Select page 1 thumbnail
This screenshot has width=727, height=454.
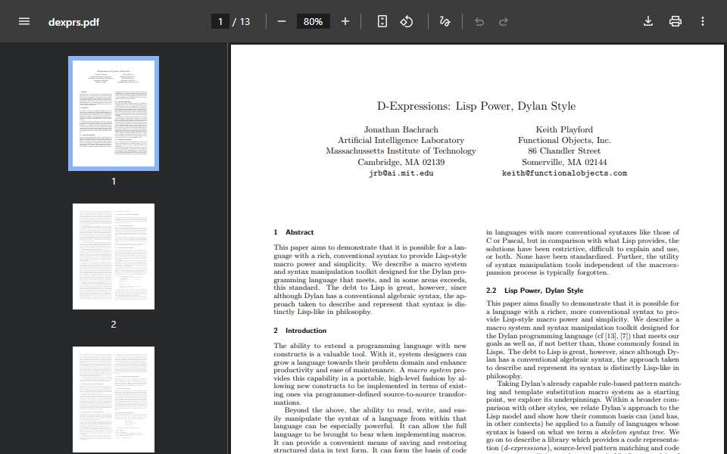[x=114, y=113]
